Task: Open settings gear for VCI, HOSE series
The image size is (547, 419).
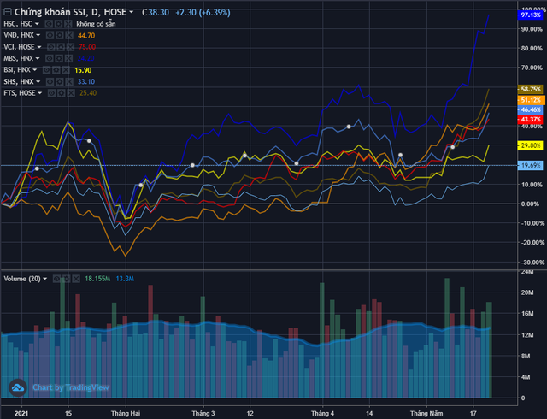Action: click(61, 47)
